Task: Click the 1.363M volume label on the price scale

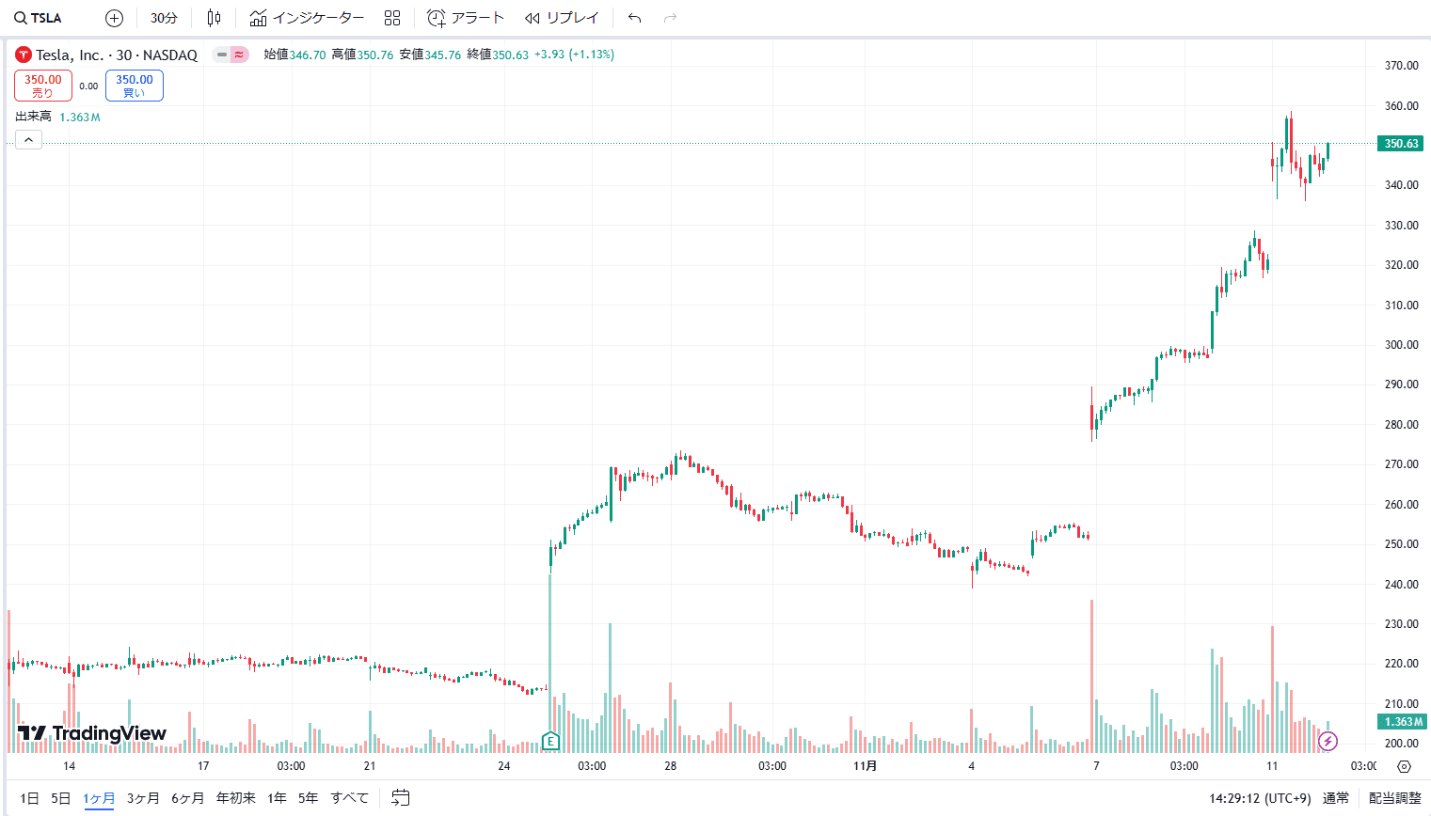Action: [1401, 722]
